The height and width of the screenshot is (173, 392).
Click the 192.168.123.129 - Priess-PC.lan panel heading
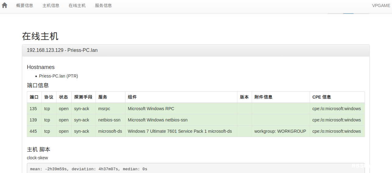pyautogui.click(x=62, y=50)
